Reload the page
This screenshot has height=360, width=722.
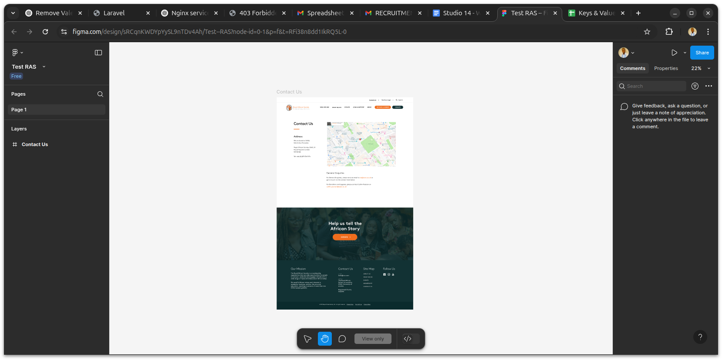[45, 32]
